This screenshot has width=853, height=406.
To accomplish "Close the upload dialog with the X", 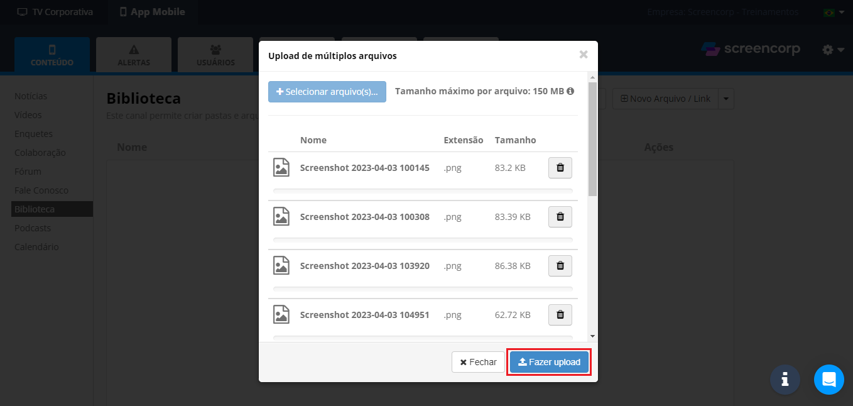I will [583, 55].
